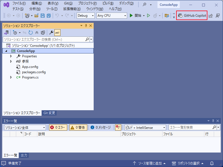Click the プロジェクト column header
This screenshot has width=223, height=167.
point(141,134)
